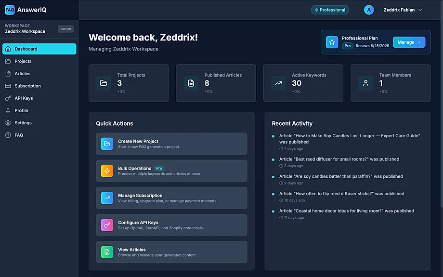Screen dimensions: 443x277
Task: Click the Manage Subscription trend icon
Action: [107, 198]
